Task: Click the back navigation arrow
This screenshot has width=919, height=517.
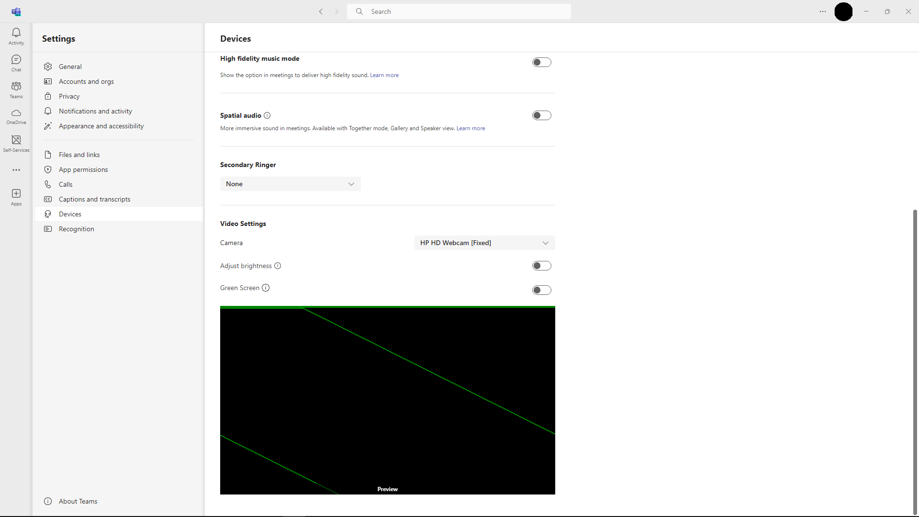Action: pos(321,11)
